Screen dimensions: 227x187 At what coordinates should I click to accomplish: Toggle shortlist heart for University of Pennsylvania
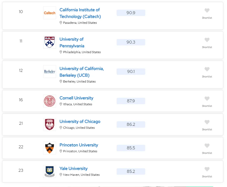click(207, 40)
